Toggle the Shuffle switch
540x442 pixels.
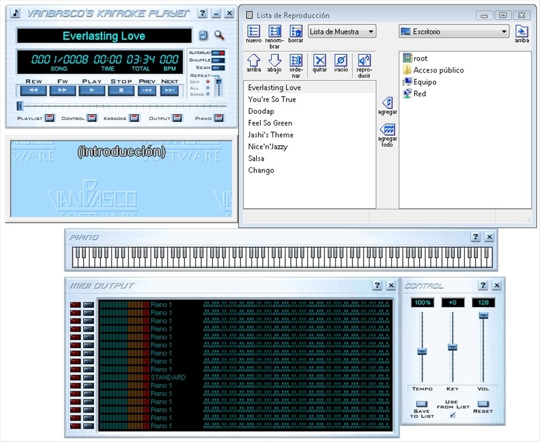tap(218, 61)
